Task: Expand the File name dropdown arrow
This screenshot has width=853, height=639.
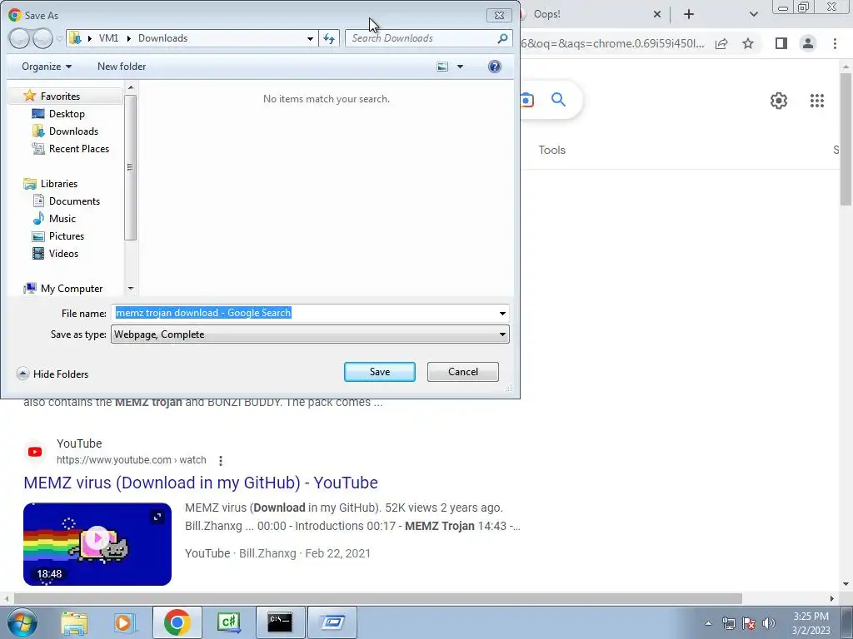Action: pyautogui.click(x=502, y=313)
